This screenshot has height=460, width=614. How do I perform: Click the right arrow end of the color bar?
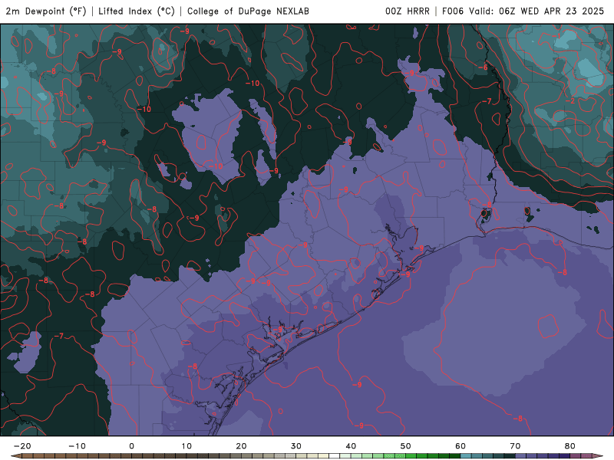click(x=598, y=456)
